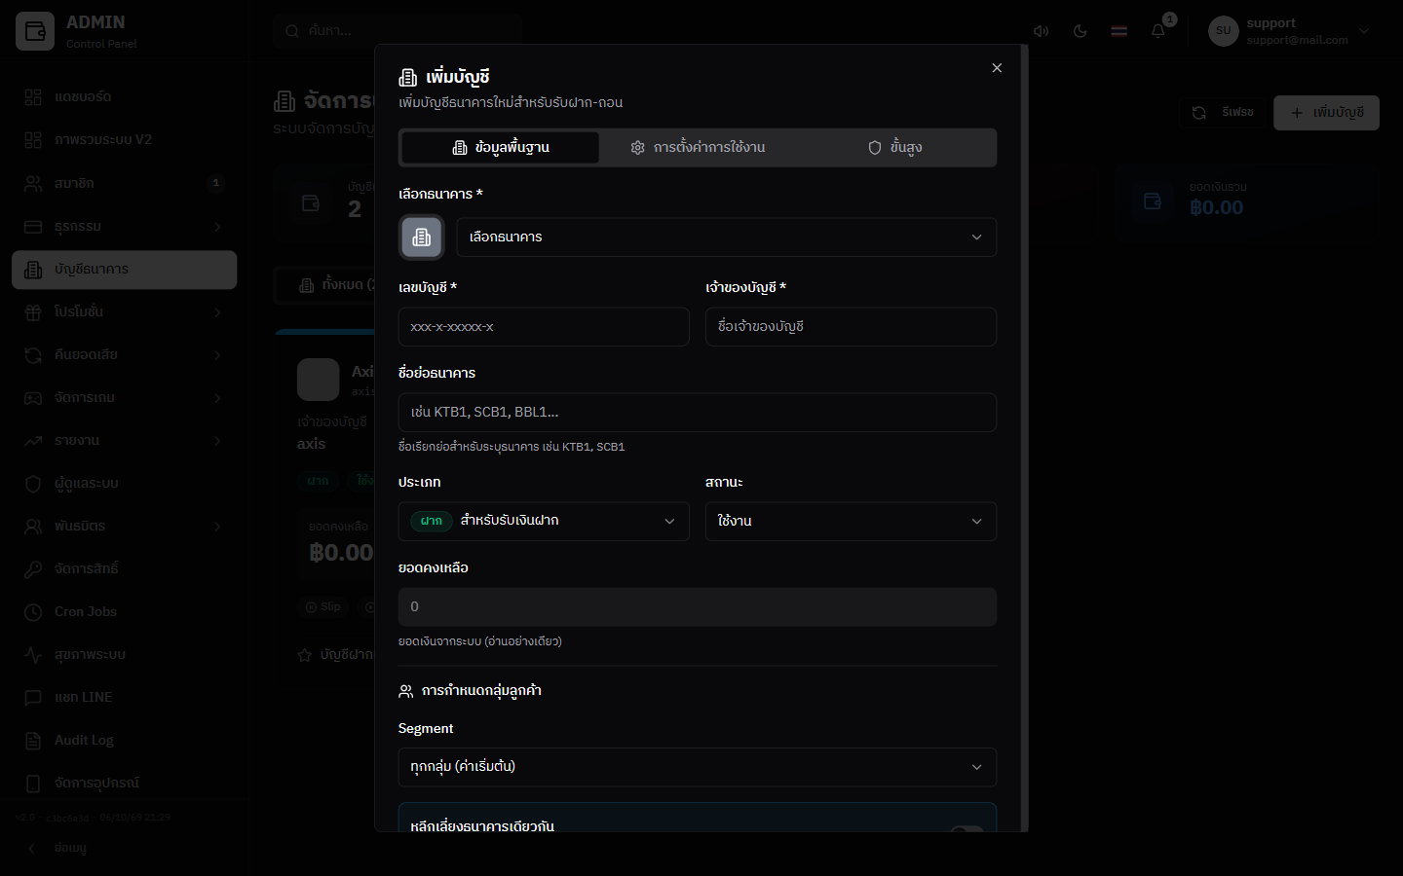Viewport: 1403px width, 876px height.
Task: Open Cron Jobs in sidebar
Action: 124,611
